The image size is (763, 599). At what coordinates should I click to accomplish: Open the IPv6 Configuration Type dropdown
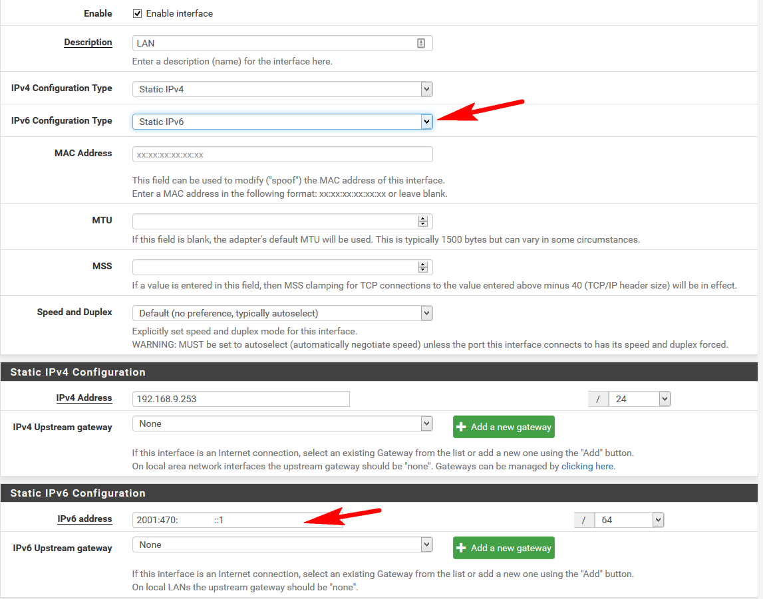coord(282,122)
